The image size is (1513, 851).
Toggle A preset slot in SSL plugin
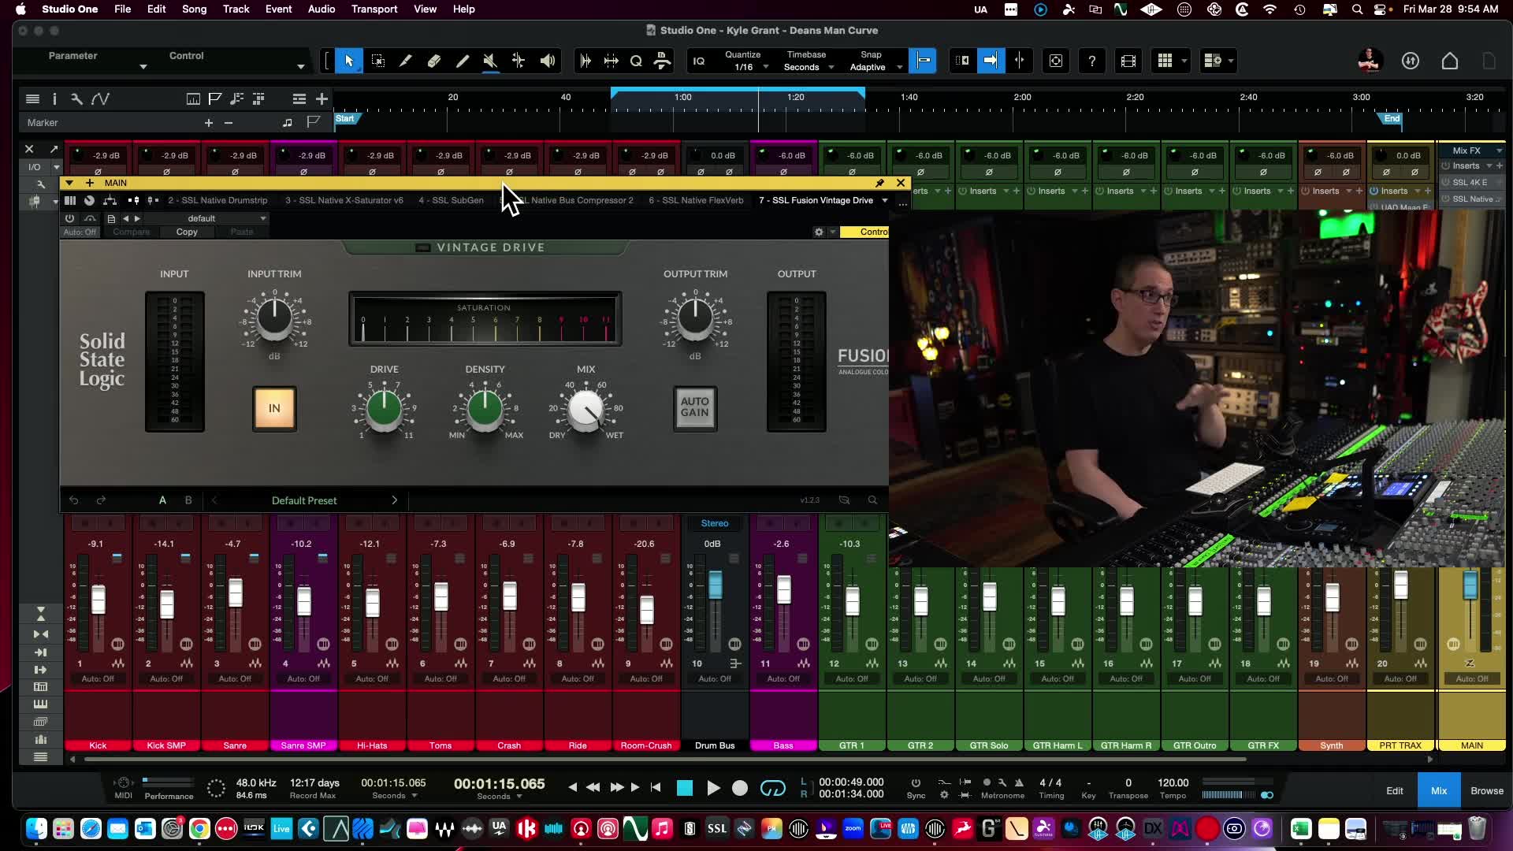pos(162,500)
